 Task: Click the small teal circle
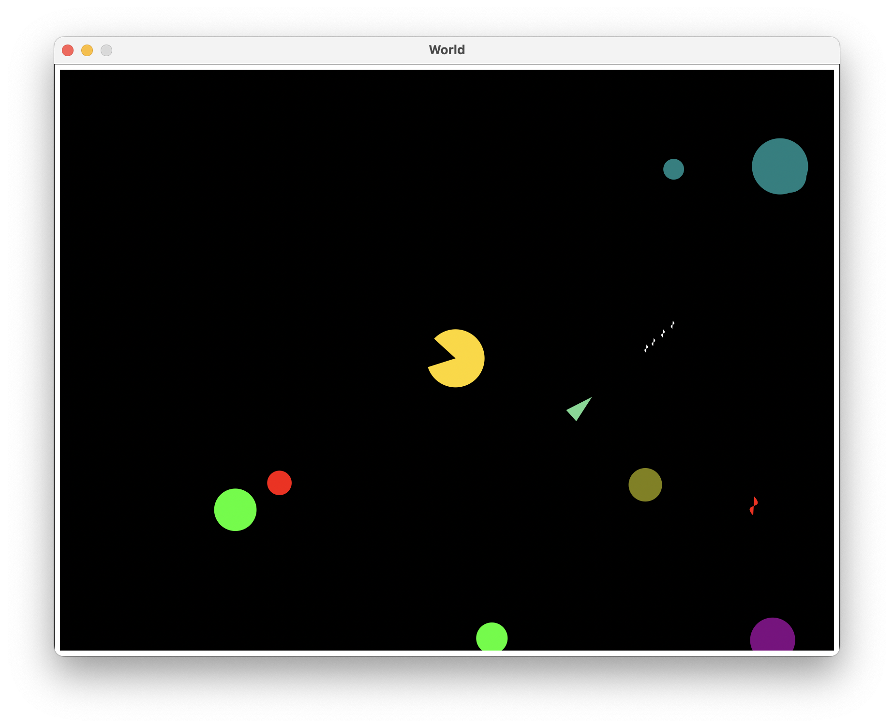(x=673, y=169)
